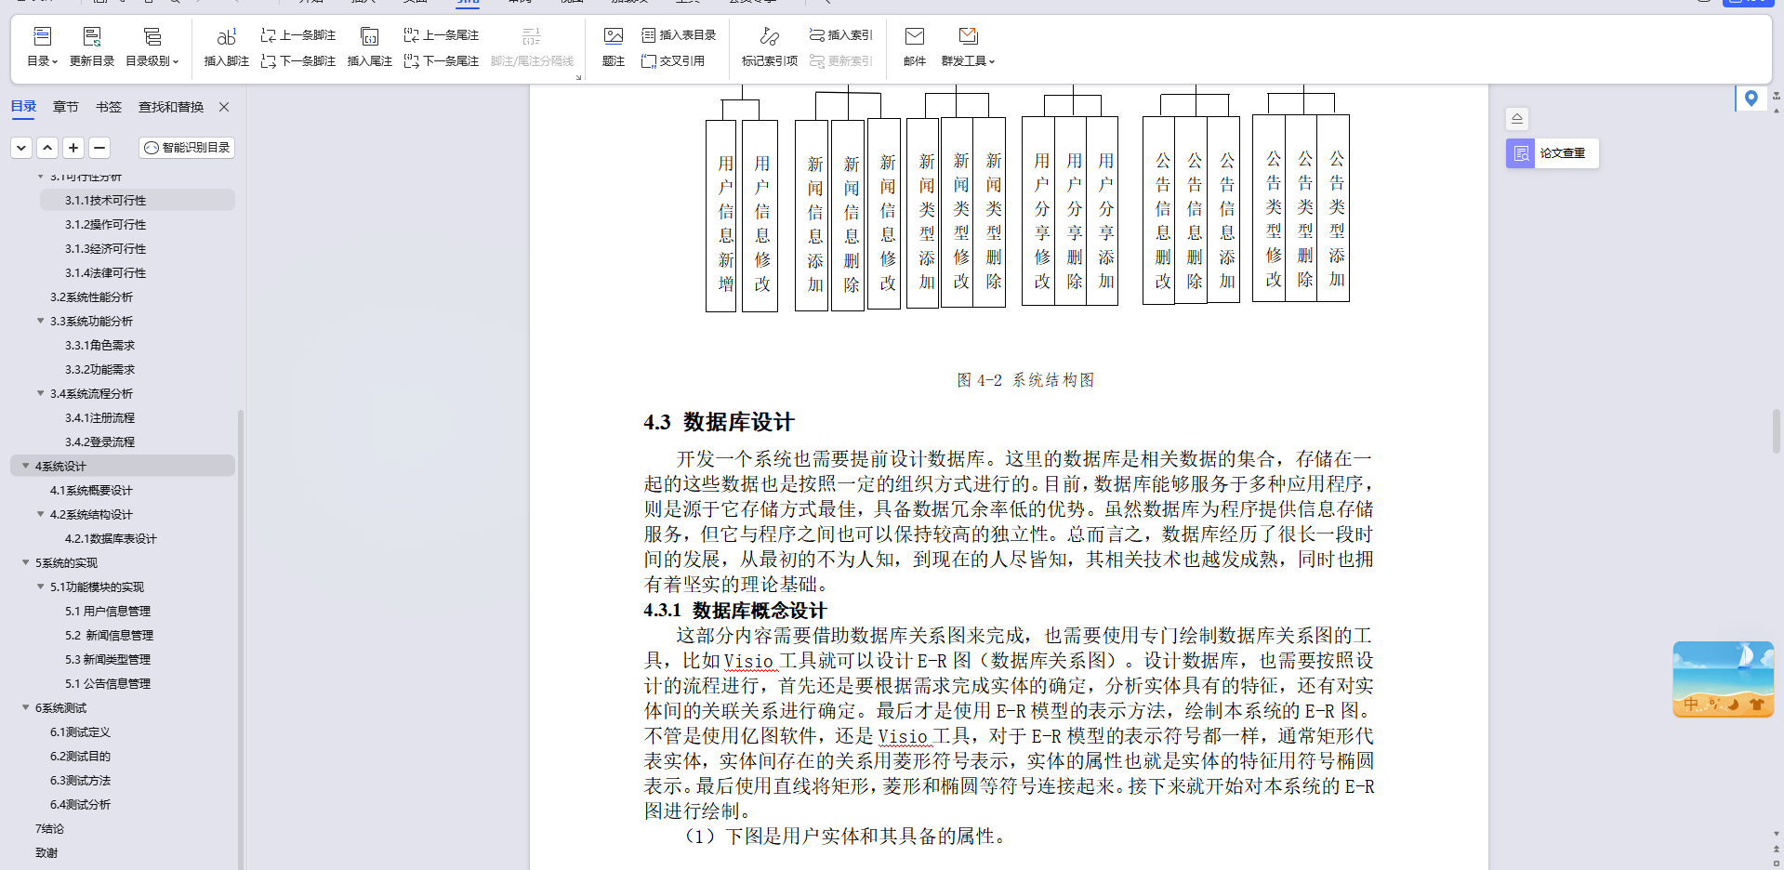Click 插入索引 insert index
This screenshot has height=870, width=1784.
pos(840,35)
